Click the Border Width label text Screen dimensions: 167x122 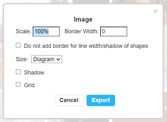pos(81,31)
